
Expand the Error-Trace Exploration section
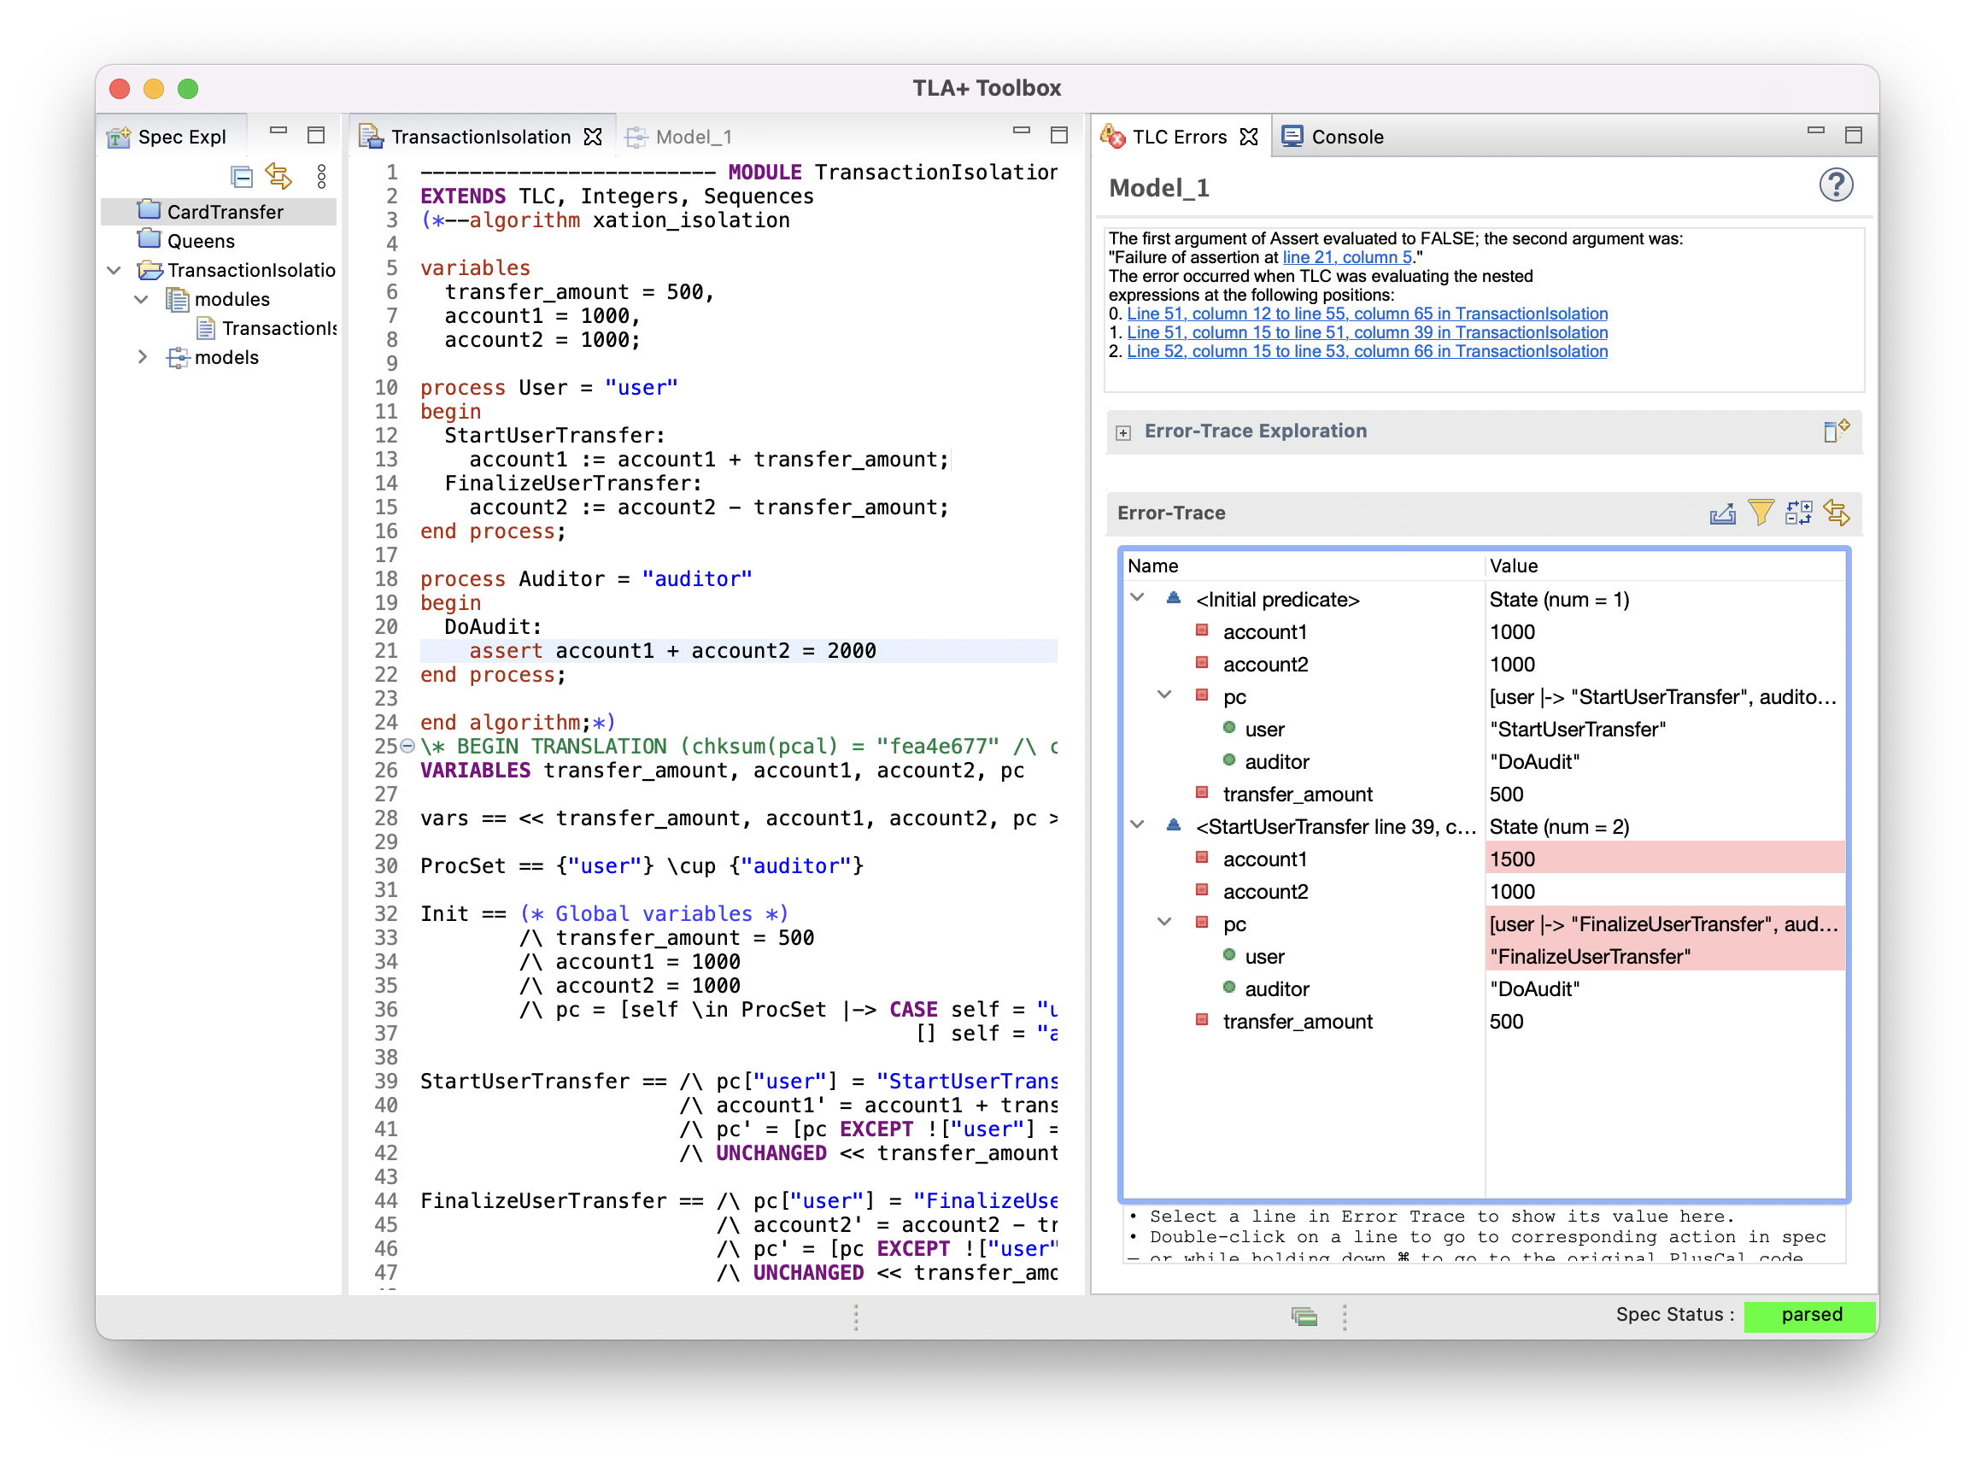click(x=1123, y=432)
